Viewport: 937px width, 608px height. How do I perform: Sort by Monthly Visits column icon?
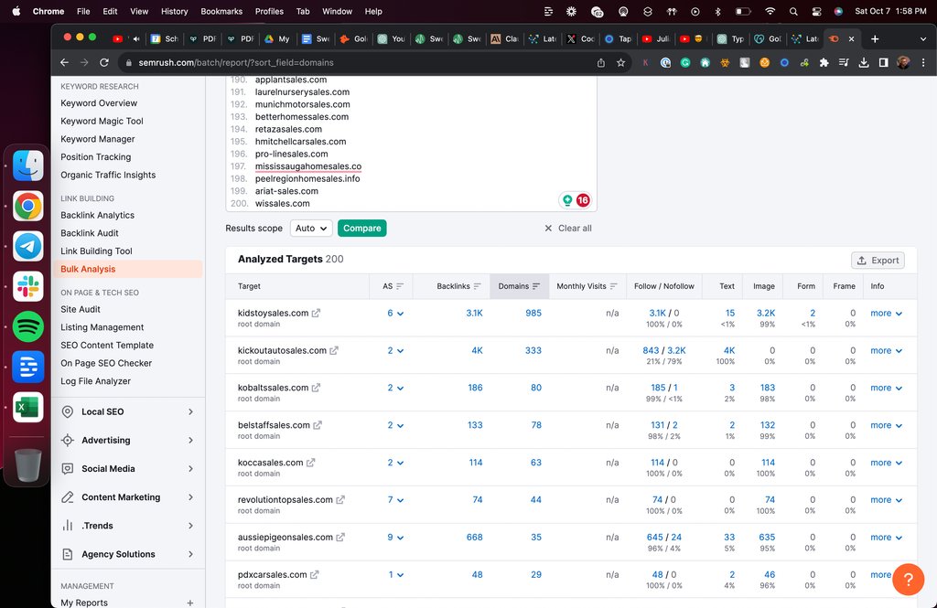coord(613,286)
